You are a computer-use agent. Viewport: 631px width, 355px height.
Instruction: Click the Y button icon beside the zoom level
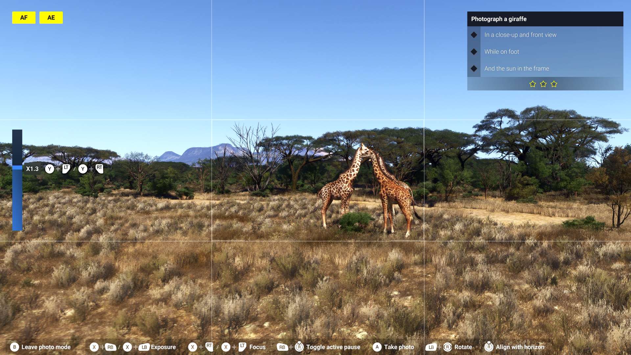(x=50, y=169)
